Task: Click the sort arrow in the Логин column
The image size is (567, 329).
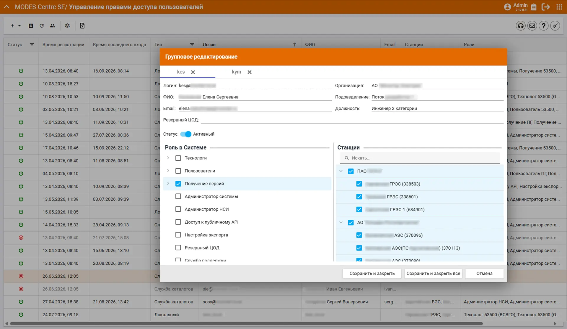Action: point(294,45)
